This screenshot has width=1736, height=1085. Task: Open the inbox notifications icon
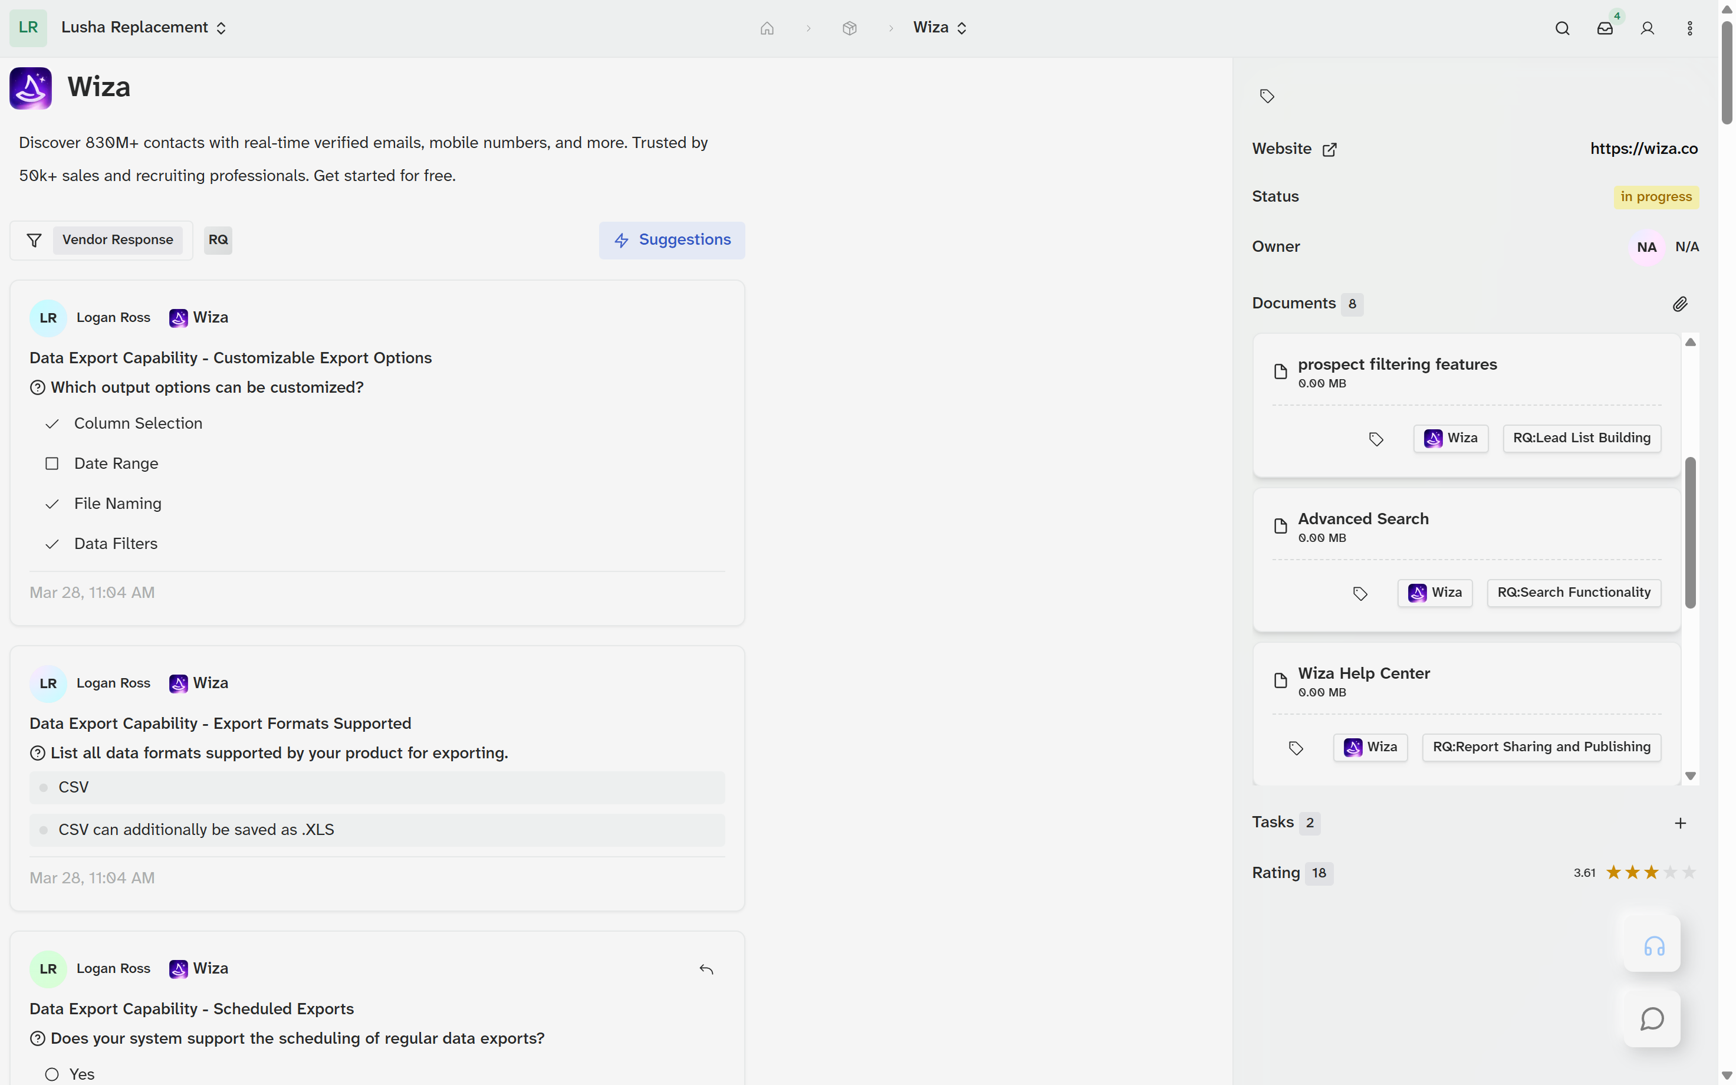[x=1605, y=28]
